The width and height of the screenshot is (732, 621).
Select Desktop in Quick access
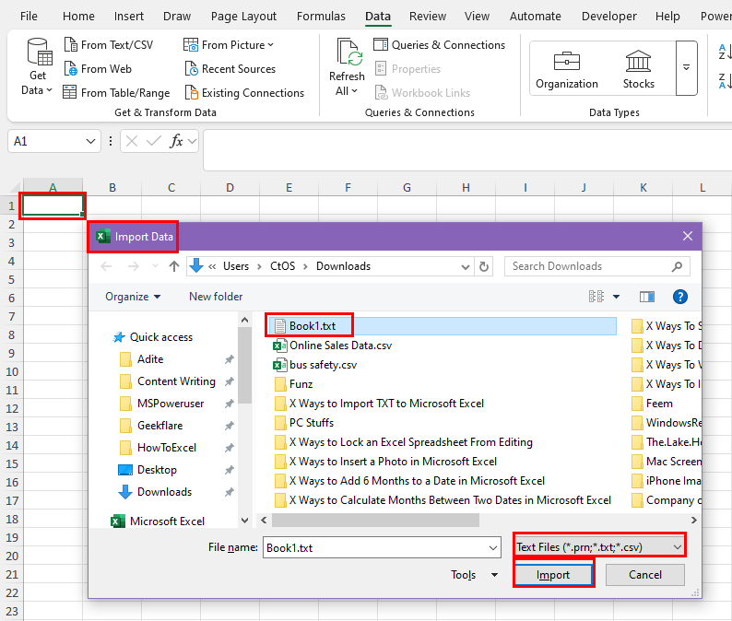pyautogui.click(x=148, y=470)
